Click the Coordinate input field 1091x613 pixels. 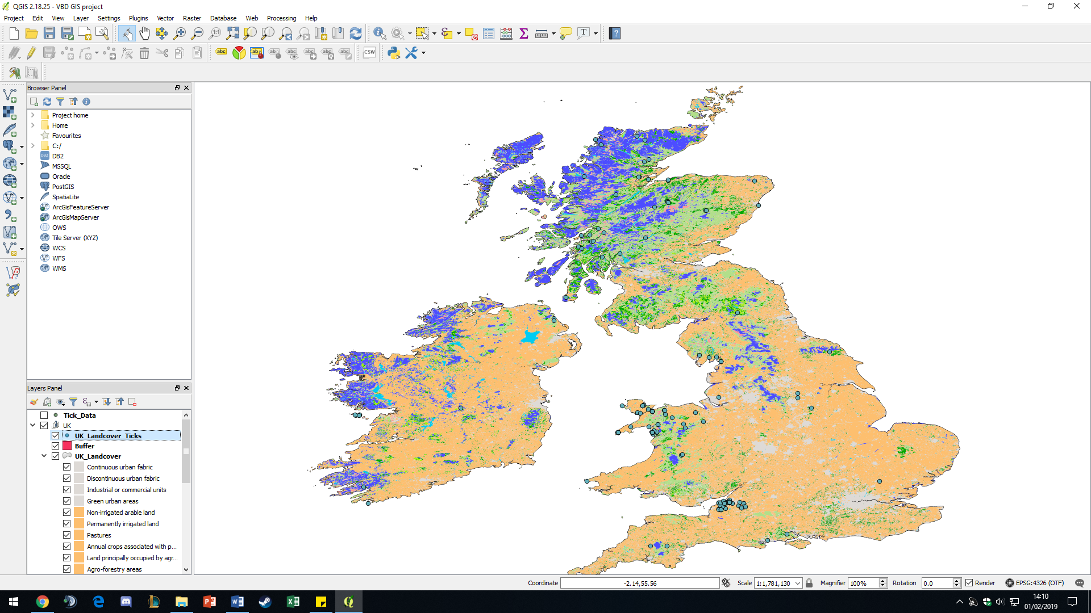(640, 583)
